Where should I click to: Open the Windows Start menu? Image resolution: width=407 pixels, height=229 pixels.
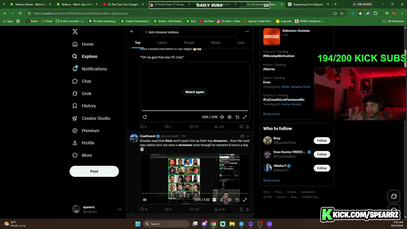click(138, 224)
